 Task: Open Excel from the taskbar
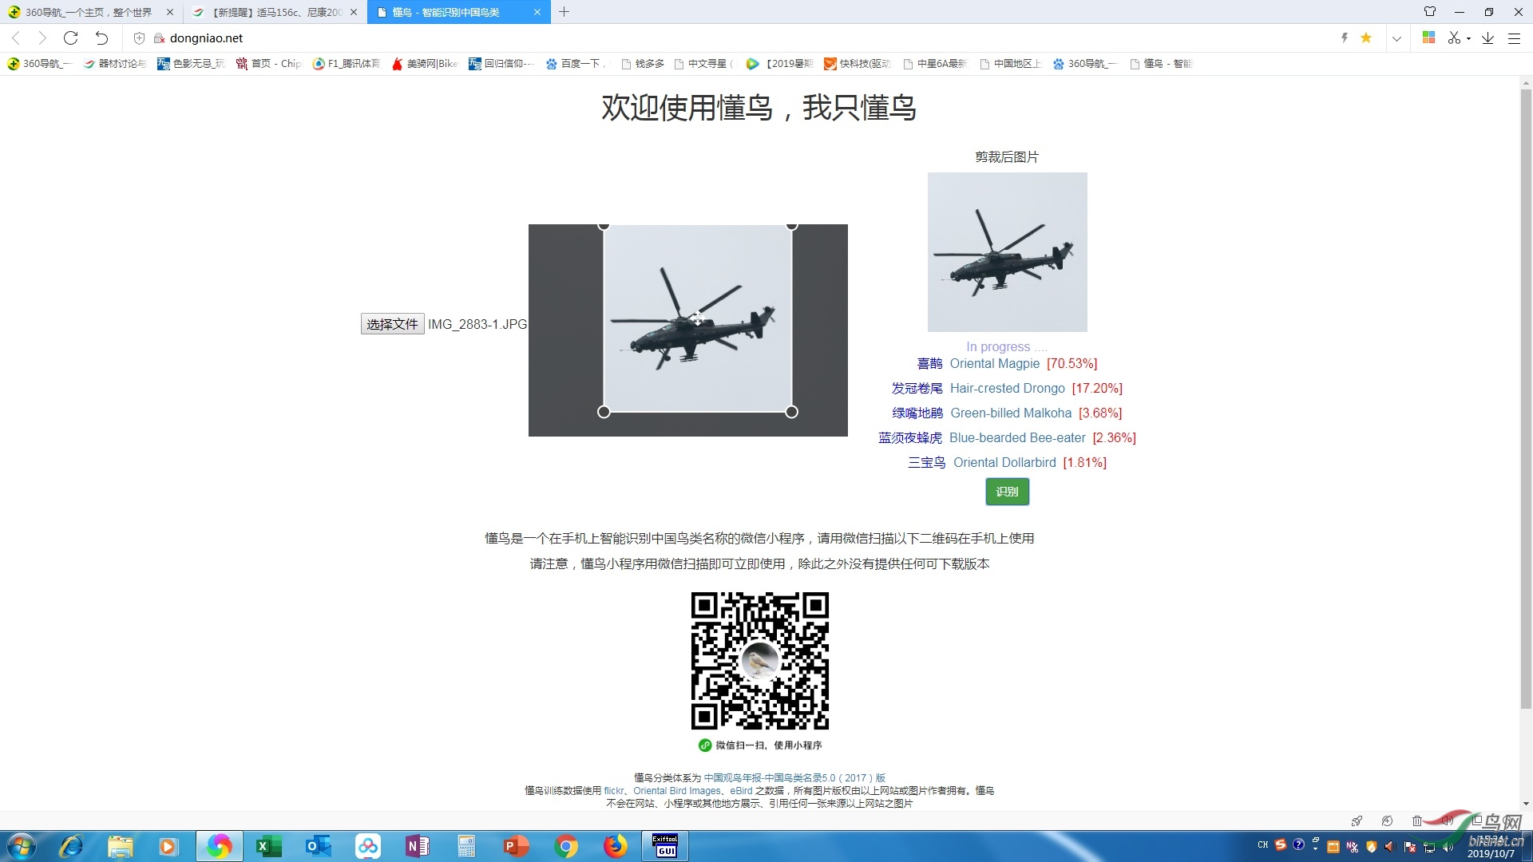268,846
